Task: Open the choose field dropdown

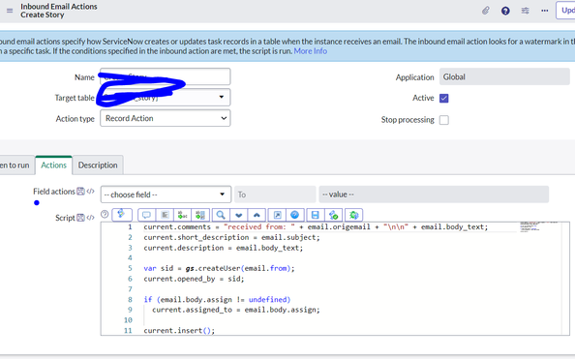Action: 166,194
